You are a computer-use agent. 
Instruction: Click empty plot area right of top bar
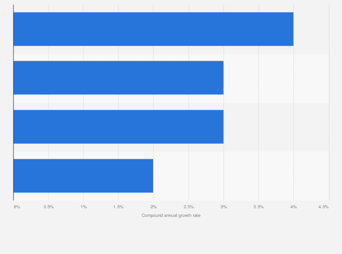(x=311, y=29)
